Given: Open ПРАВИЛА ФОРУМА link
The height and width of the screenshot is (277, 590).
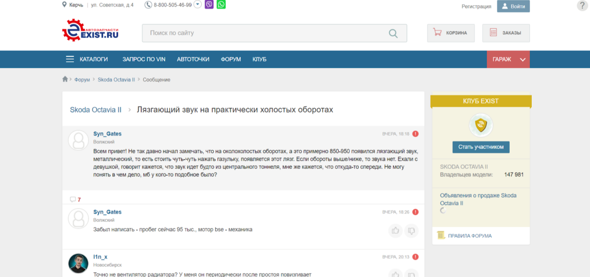Looking at the screenshot, I should (x=469, y=235).
